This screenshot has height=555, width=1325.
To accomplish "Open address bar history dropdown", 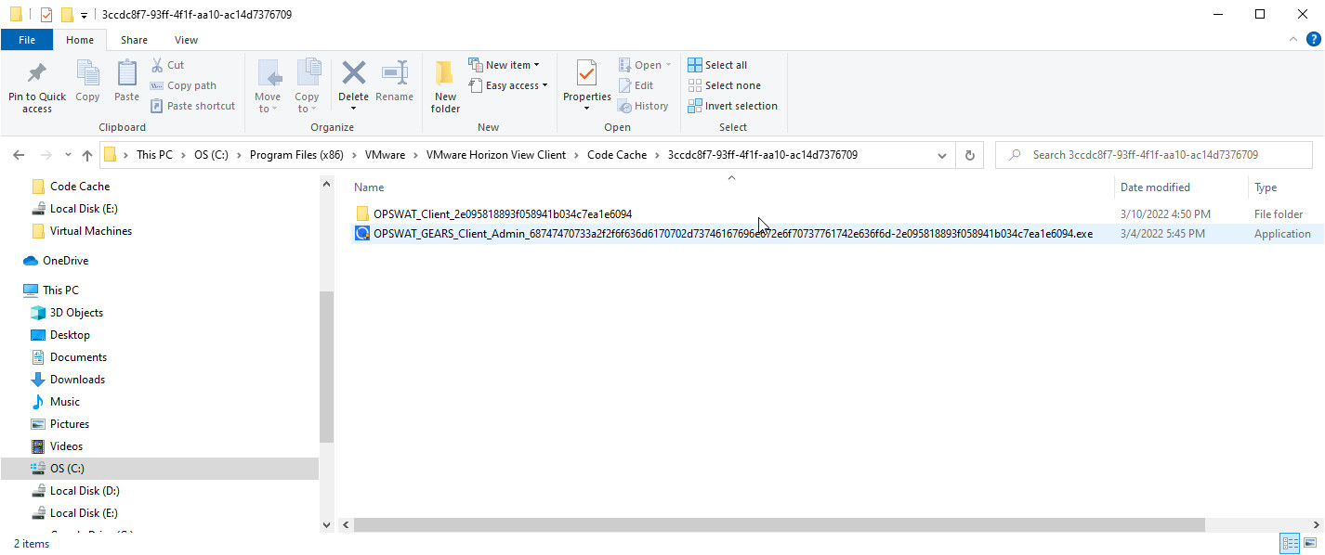I will 942,156.
